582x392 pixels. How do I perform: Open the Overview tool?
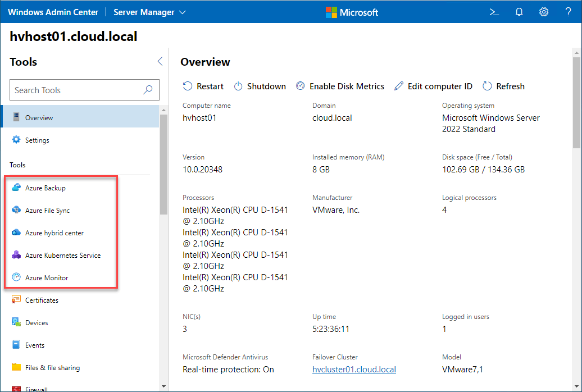(x=80, y=117)
